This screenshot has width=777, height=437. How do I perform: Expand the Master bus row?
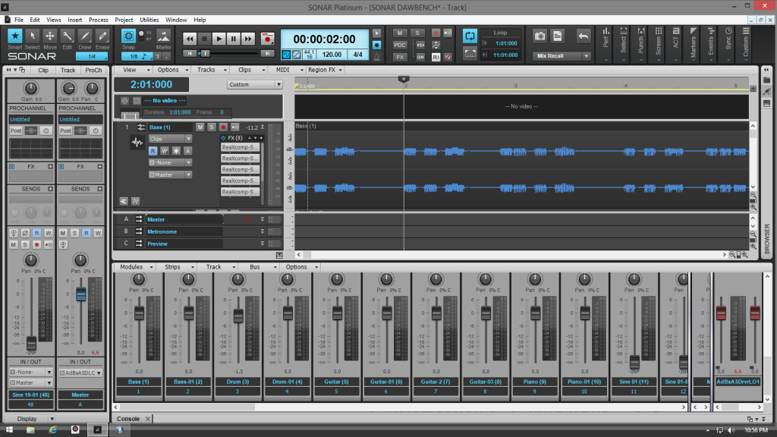[263, 219]
